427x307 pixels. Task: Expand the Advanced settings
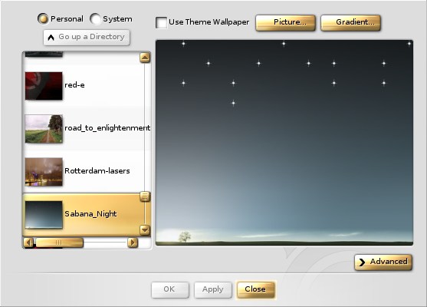pyautogui.click(x=383, y=262)
